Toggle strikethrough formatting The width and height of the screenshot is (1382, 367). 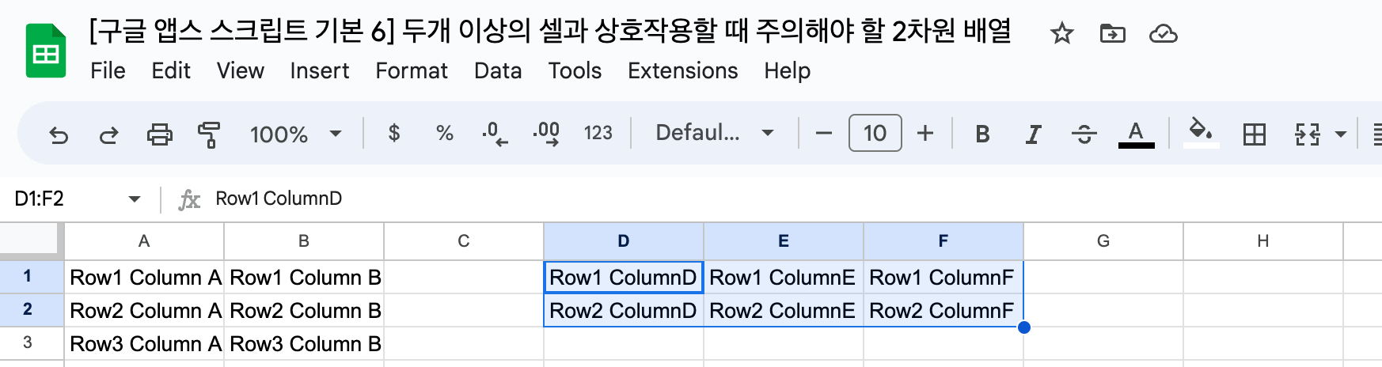click(x=1084, y=134)
